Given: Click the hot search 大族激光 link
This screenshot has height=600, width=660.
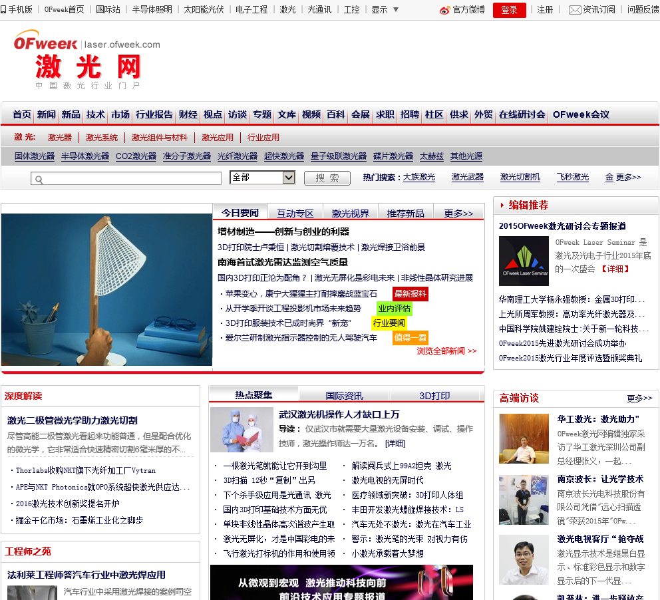Looking at the screenshot, I should tap(418, 177).
